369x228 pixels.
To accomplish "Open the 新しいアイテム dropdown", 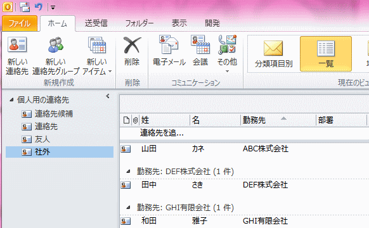I will point(97,56).
